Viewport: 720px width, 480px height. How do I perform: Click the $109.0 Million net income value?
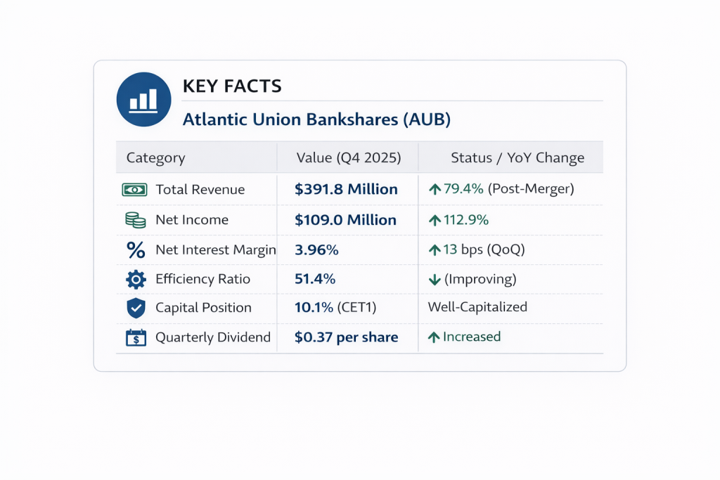pyautogui.click(x=345, y=220)
